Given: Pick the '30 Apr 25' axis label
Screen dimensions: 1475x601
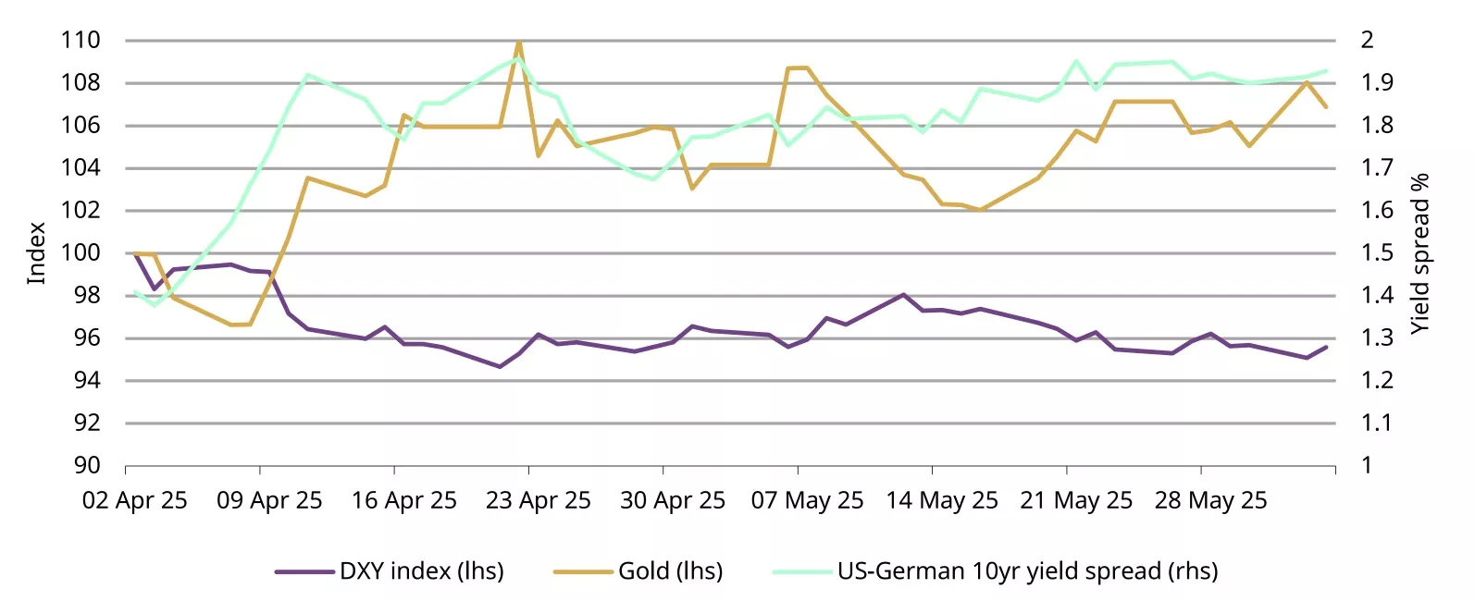Looking at the screenshot, I should point(673,501).
